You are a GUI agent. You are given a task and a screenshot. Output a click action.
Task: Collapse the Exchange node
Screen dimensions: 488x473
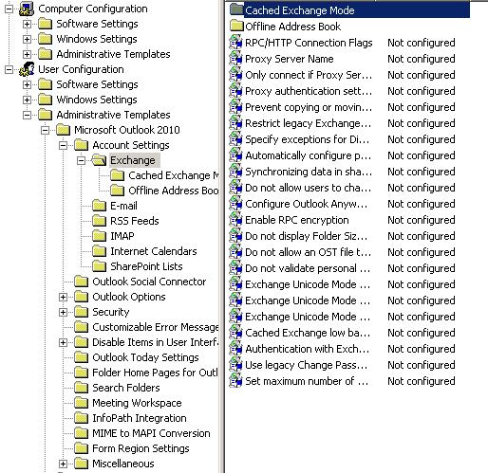(81, 160)
